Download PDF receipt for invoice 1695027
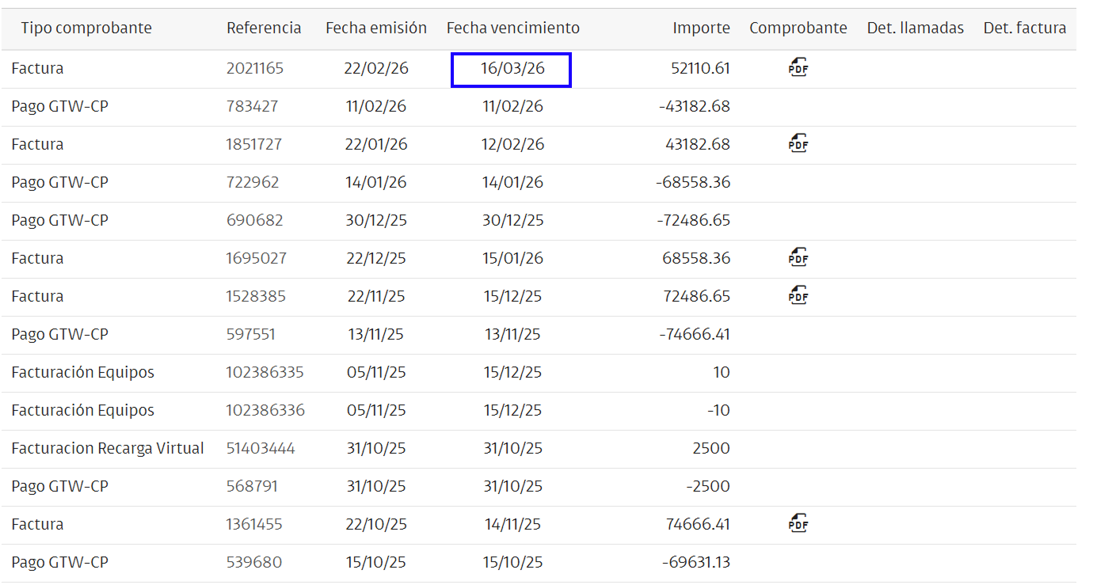Screen dimensions: 1093x585 click(798, 257)
